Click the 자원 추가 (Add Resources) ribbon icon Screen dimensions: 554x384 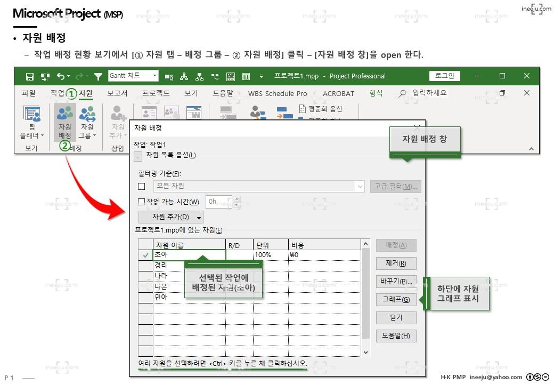coord(118,123)
